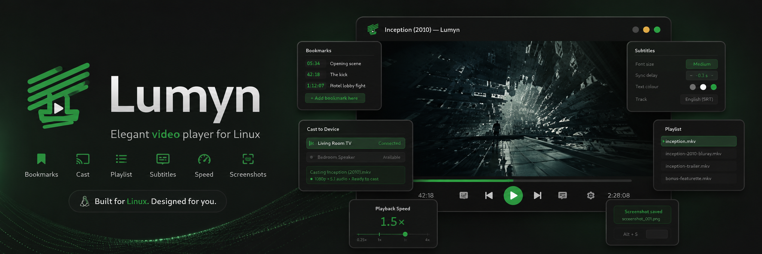762x254 pixels.
Task: Choose the green subtitle text colour
Action: click(x=714, y=87)
